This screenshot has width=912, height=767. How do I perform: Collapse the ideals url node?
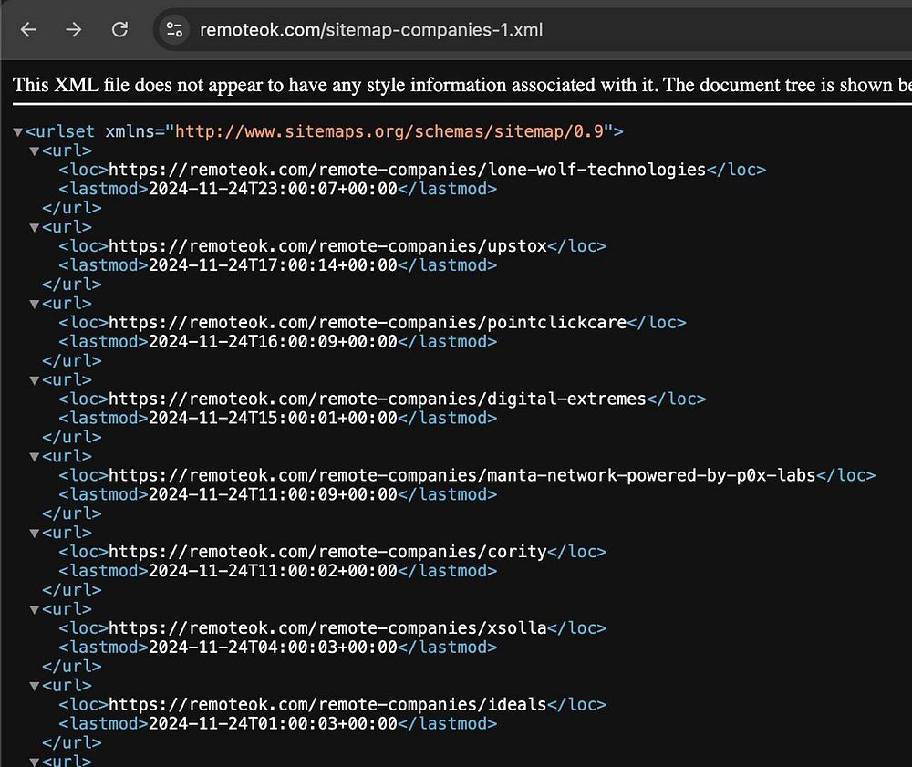coord(35,686)
